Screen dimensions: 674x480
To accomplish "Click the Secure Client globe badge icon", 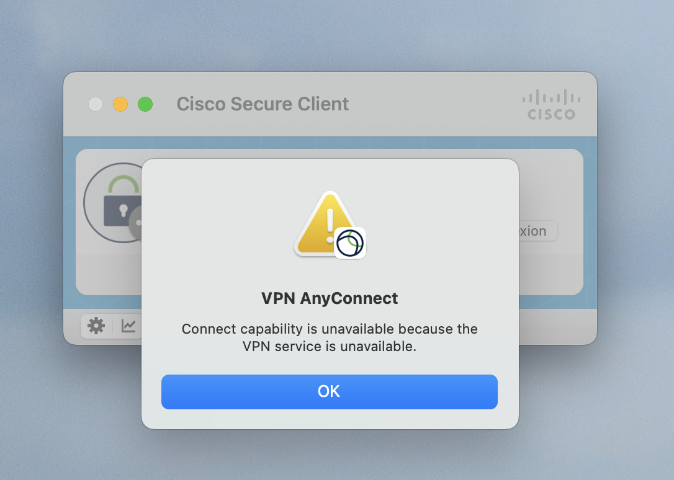I will click(350, 243).
